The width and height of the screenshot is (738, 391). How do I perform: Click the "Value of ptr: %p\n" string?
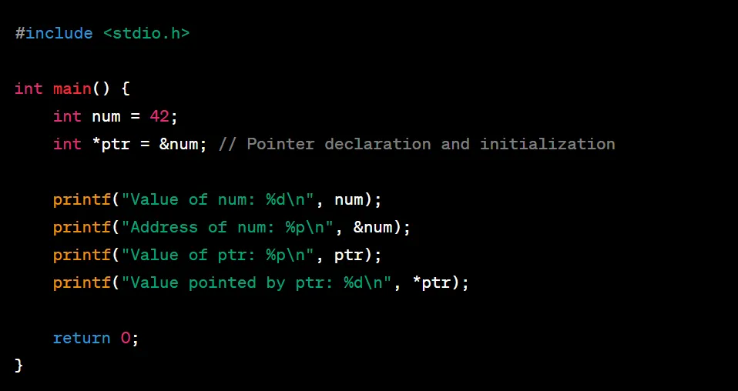217,255
